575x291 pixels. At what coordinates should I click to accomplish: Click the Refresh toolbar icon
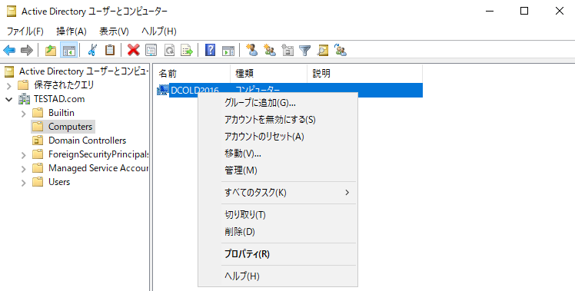[169, 50]
